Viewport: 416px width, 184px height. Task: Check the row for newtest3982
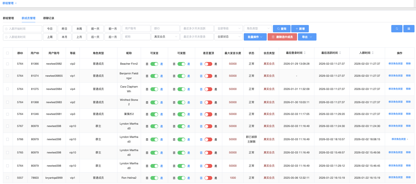8,64
